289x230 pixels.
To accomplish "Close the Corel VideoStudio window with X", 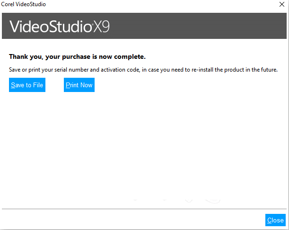I will 282,4.
